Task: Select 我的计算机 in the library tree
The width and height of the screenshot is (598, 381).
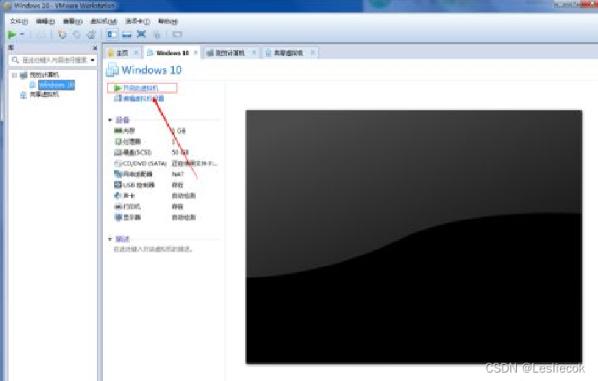Action: tap(44, 74)
